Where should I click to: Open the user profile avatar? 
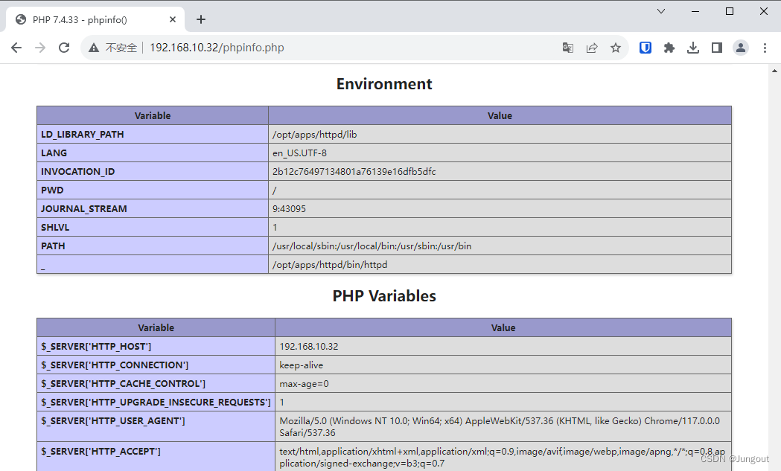tap(741, 48)
